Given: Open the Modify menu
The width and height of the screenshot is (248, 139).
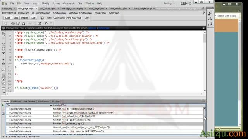Looking at the screenshot, I should pyautogui.click(x=45, y=3).
